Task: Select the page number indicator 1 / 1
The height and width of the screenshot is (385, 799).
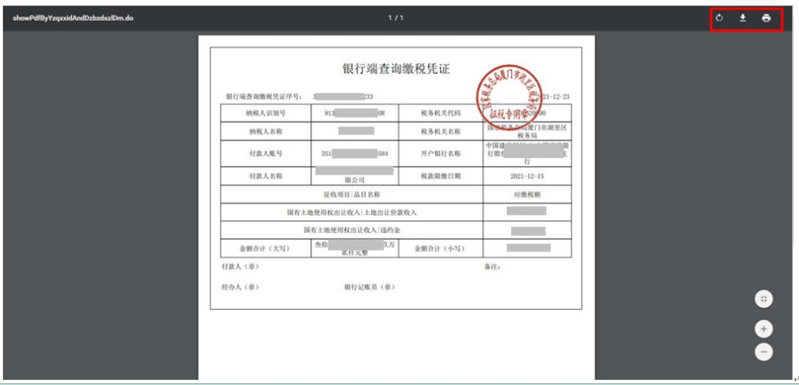Action: pos(395,18)
